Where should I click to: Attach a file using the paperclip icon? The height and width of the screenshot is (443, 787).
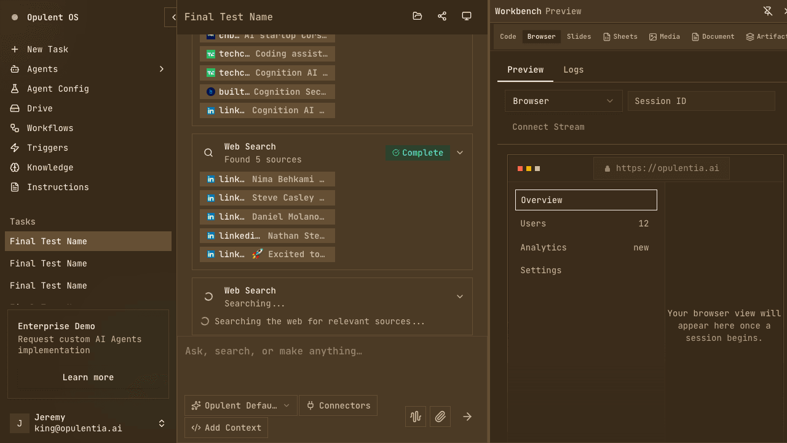coord(440,417)
